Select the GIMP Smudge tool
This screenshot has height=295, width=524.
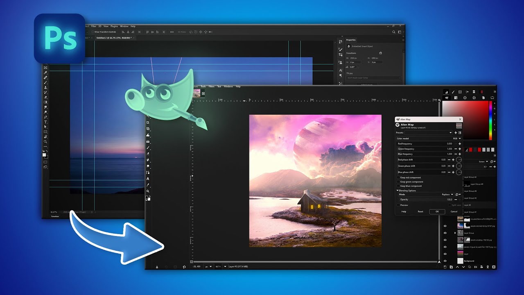click(148, 166)
